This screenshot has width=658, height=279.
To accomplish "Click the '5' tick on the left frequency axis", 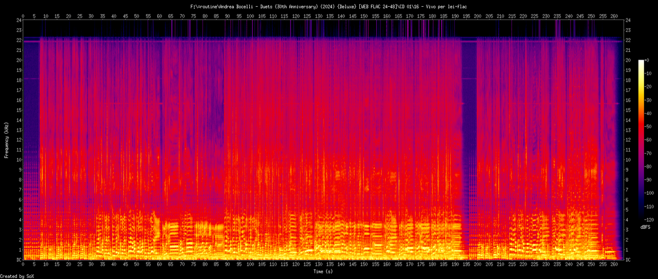I will click(20, 210).
